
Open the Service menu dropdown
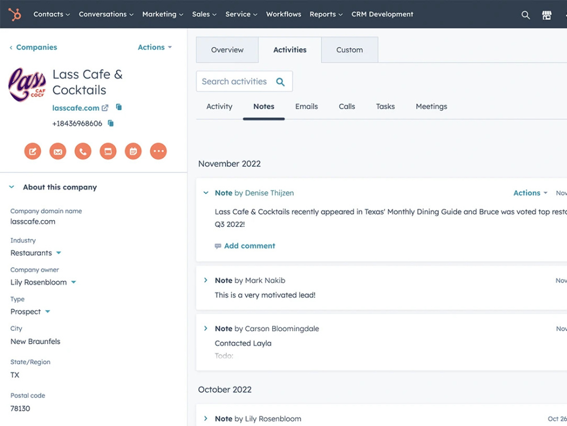[x=241, y=14]
